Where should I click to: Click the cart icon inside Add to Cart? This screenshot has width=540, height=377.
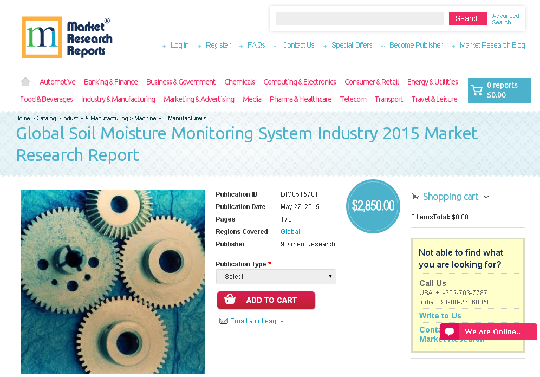(231, 300)
